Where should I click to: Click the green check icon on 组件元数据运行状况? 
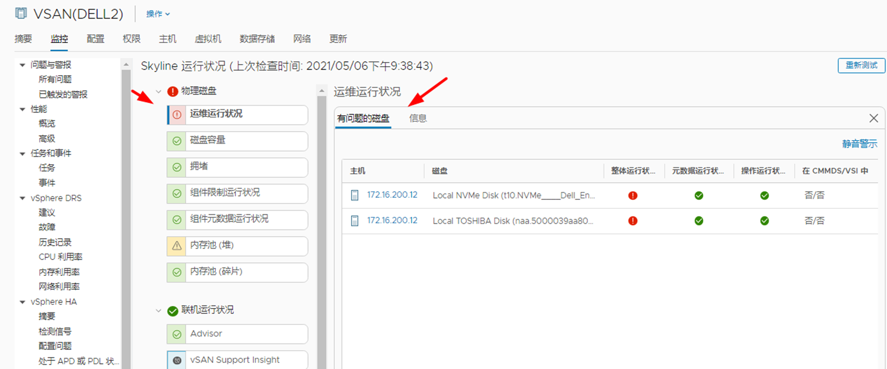tap(177, 220)
